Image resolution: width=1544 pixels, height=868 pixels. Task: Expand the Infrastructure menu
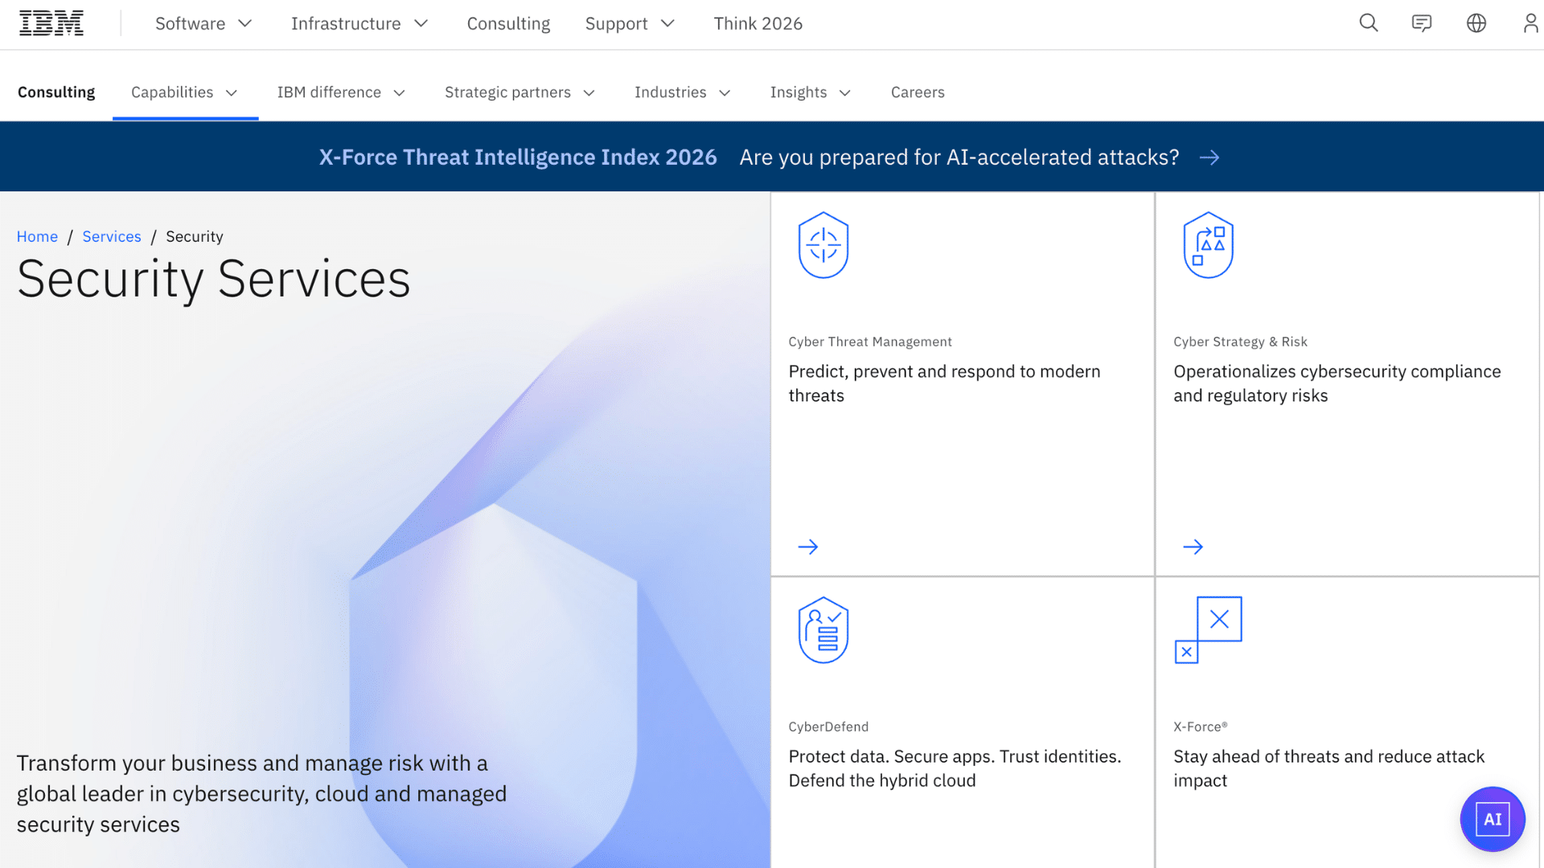pos(359,24)
